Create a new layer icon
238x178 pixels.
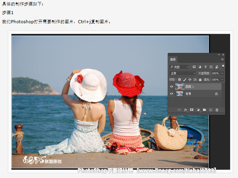click(211, 110)
